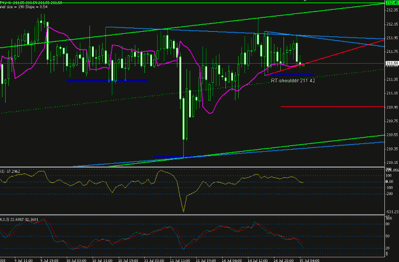
Task: Click the '15 Jul 04:00' time axis label
Action: click(x=310, y=260)
